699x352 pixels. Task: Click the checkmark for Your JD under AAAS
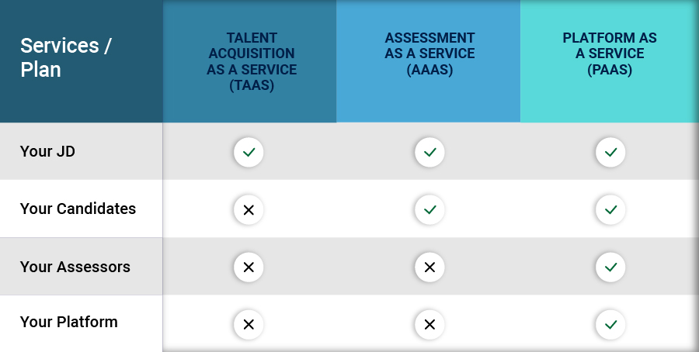(x=429, y=152)
